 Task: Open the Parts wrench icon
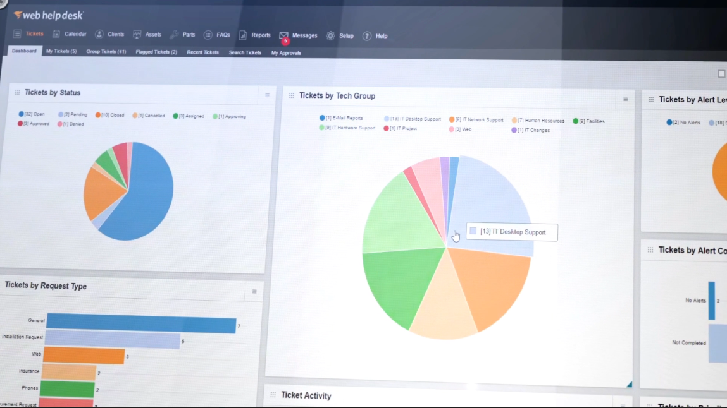click(174, 35)
